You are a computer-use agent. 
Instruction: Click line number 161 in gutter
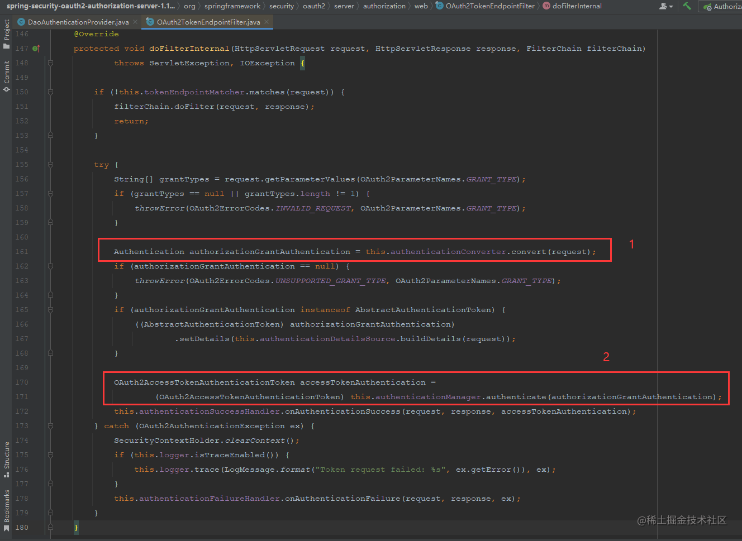[x=22, y=252]
